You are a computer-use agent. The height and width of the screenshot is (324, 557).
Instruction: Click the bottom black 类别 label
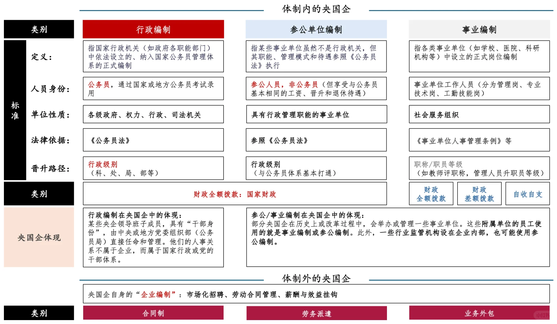click(39, 313)
